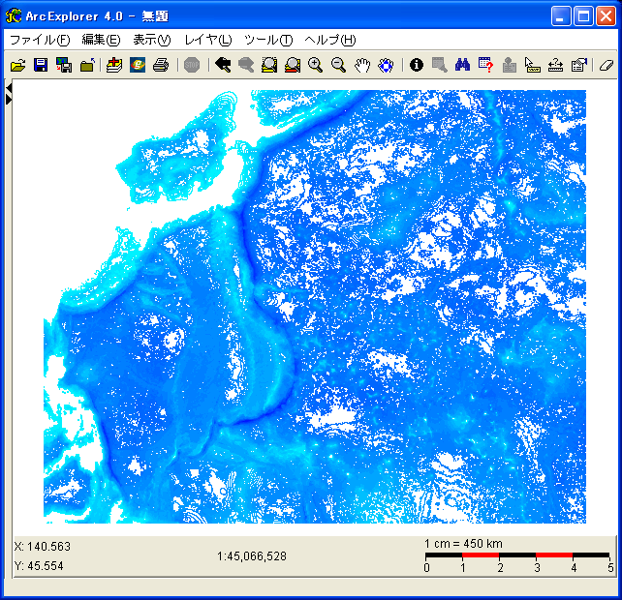
Task: Open the ヘルプ(H) menu
Action: [x=329, y=40]
